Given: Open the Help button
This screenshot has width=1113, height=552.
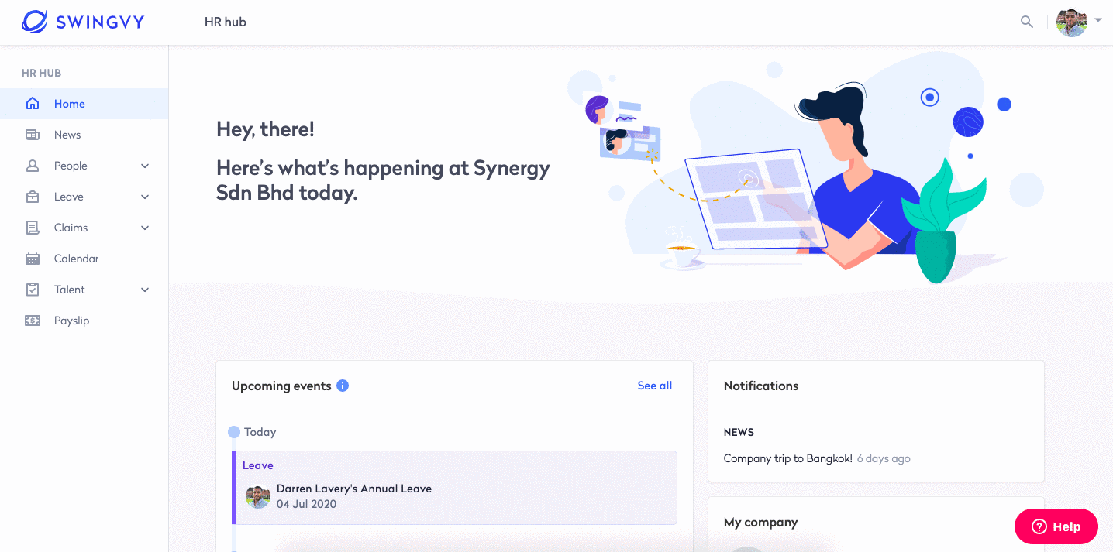Looking at the screenshot, I should click(1056, 526).
